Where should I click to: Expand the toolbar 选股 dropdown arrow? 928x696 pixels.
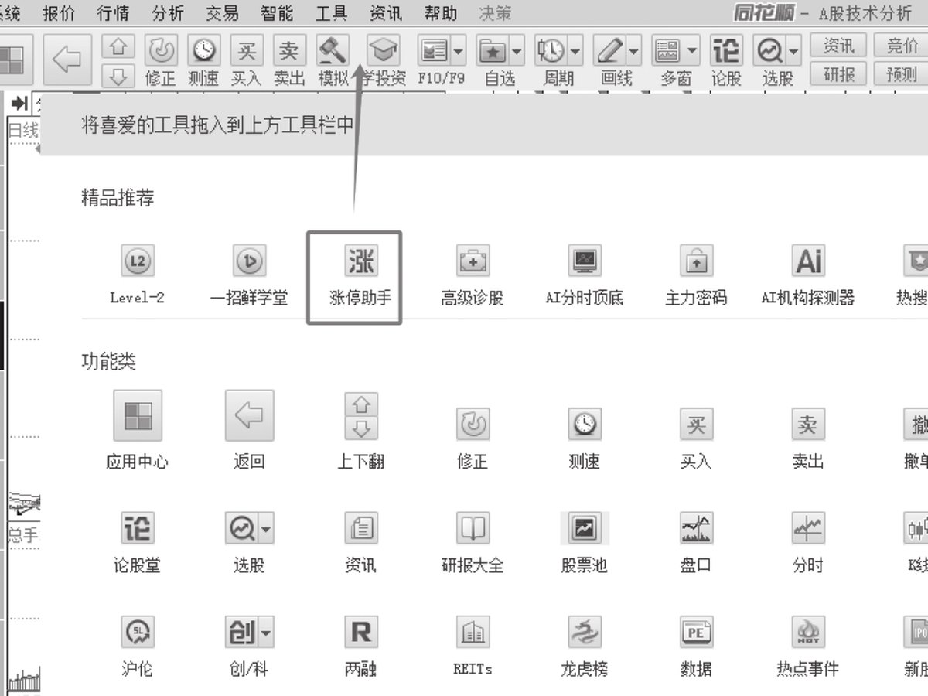pos(794,51)
